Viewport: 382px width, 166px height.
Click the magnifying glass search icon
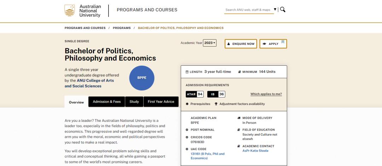(283, 10)
